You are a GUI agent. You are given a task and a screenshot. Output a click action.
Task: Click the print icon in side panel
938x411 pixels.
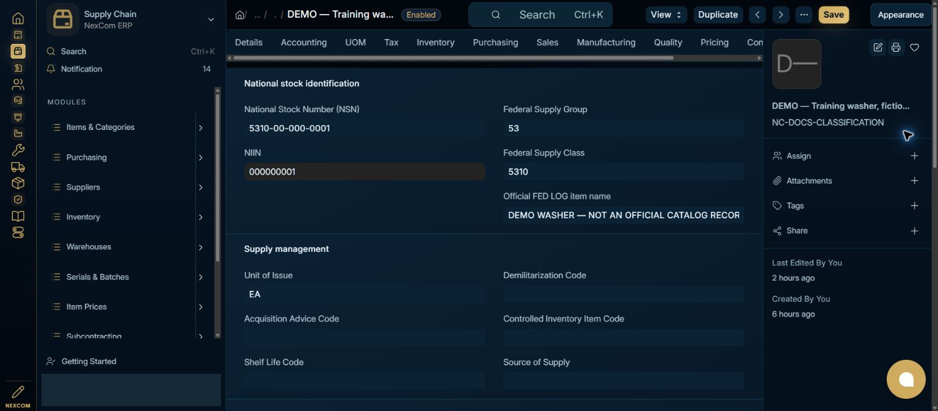[896, 48]
